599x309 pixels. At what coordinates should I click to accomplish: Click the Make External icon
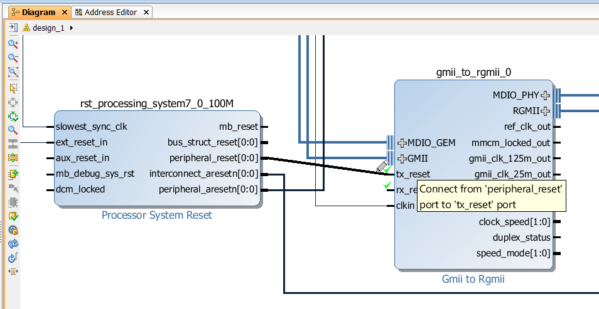[13, 188]
